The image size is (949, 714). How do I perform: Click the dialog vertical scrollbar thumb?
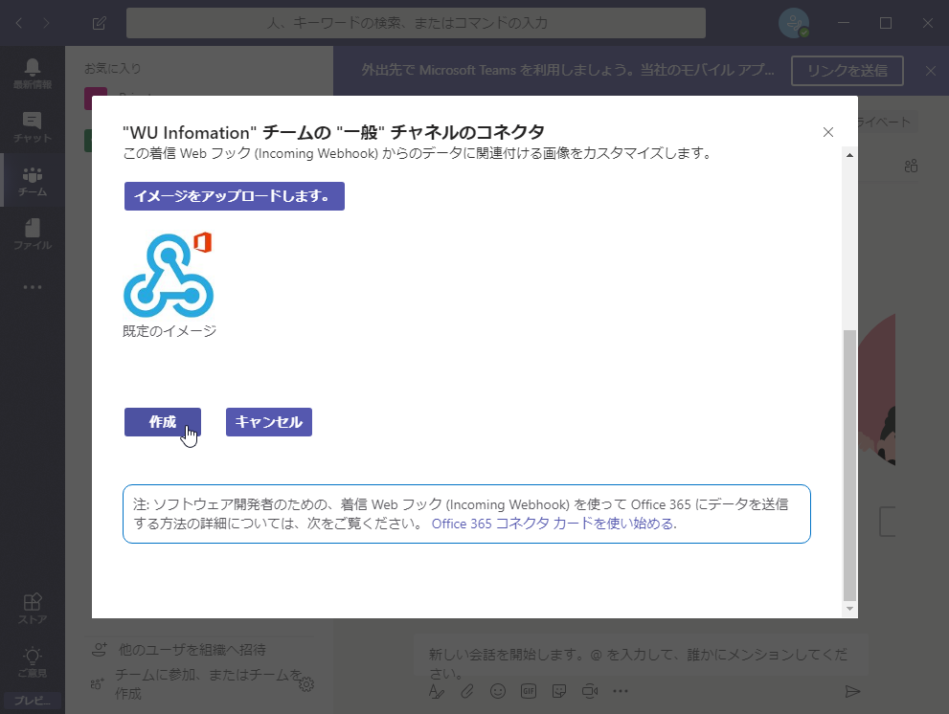849,465
